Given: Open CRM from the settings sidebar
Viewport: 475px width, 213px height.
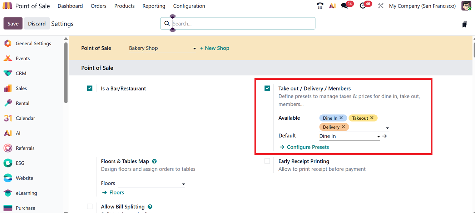Looking at the screenshot, I should coord(21,73).
